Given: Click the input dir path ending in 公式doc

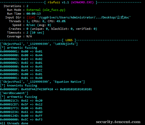Looking at the screenshot, I should [x=84, y=17].
